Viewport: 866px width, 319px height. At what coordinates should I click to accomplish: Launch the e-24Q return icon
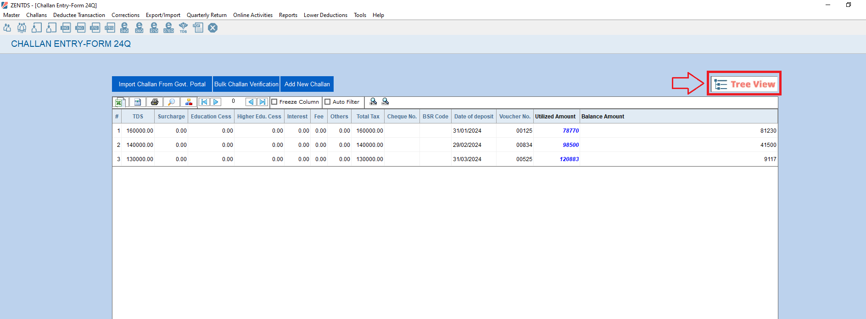point(124,28)
